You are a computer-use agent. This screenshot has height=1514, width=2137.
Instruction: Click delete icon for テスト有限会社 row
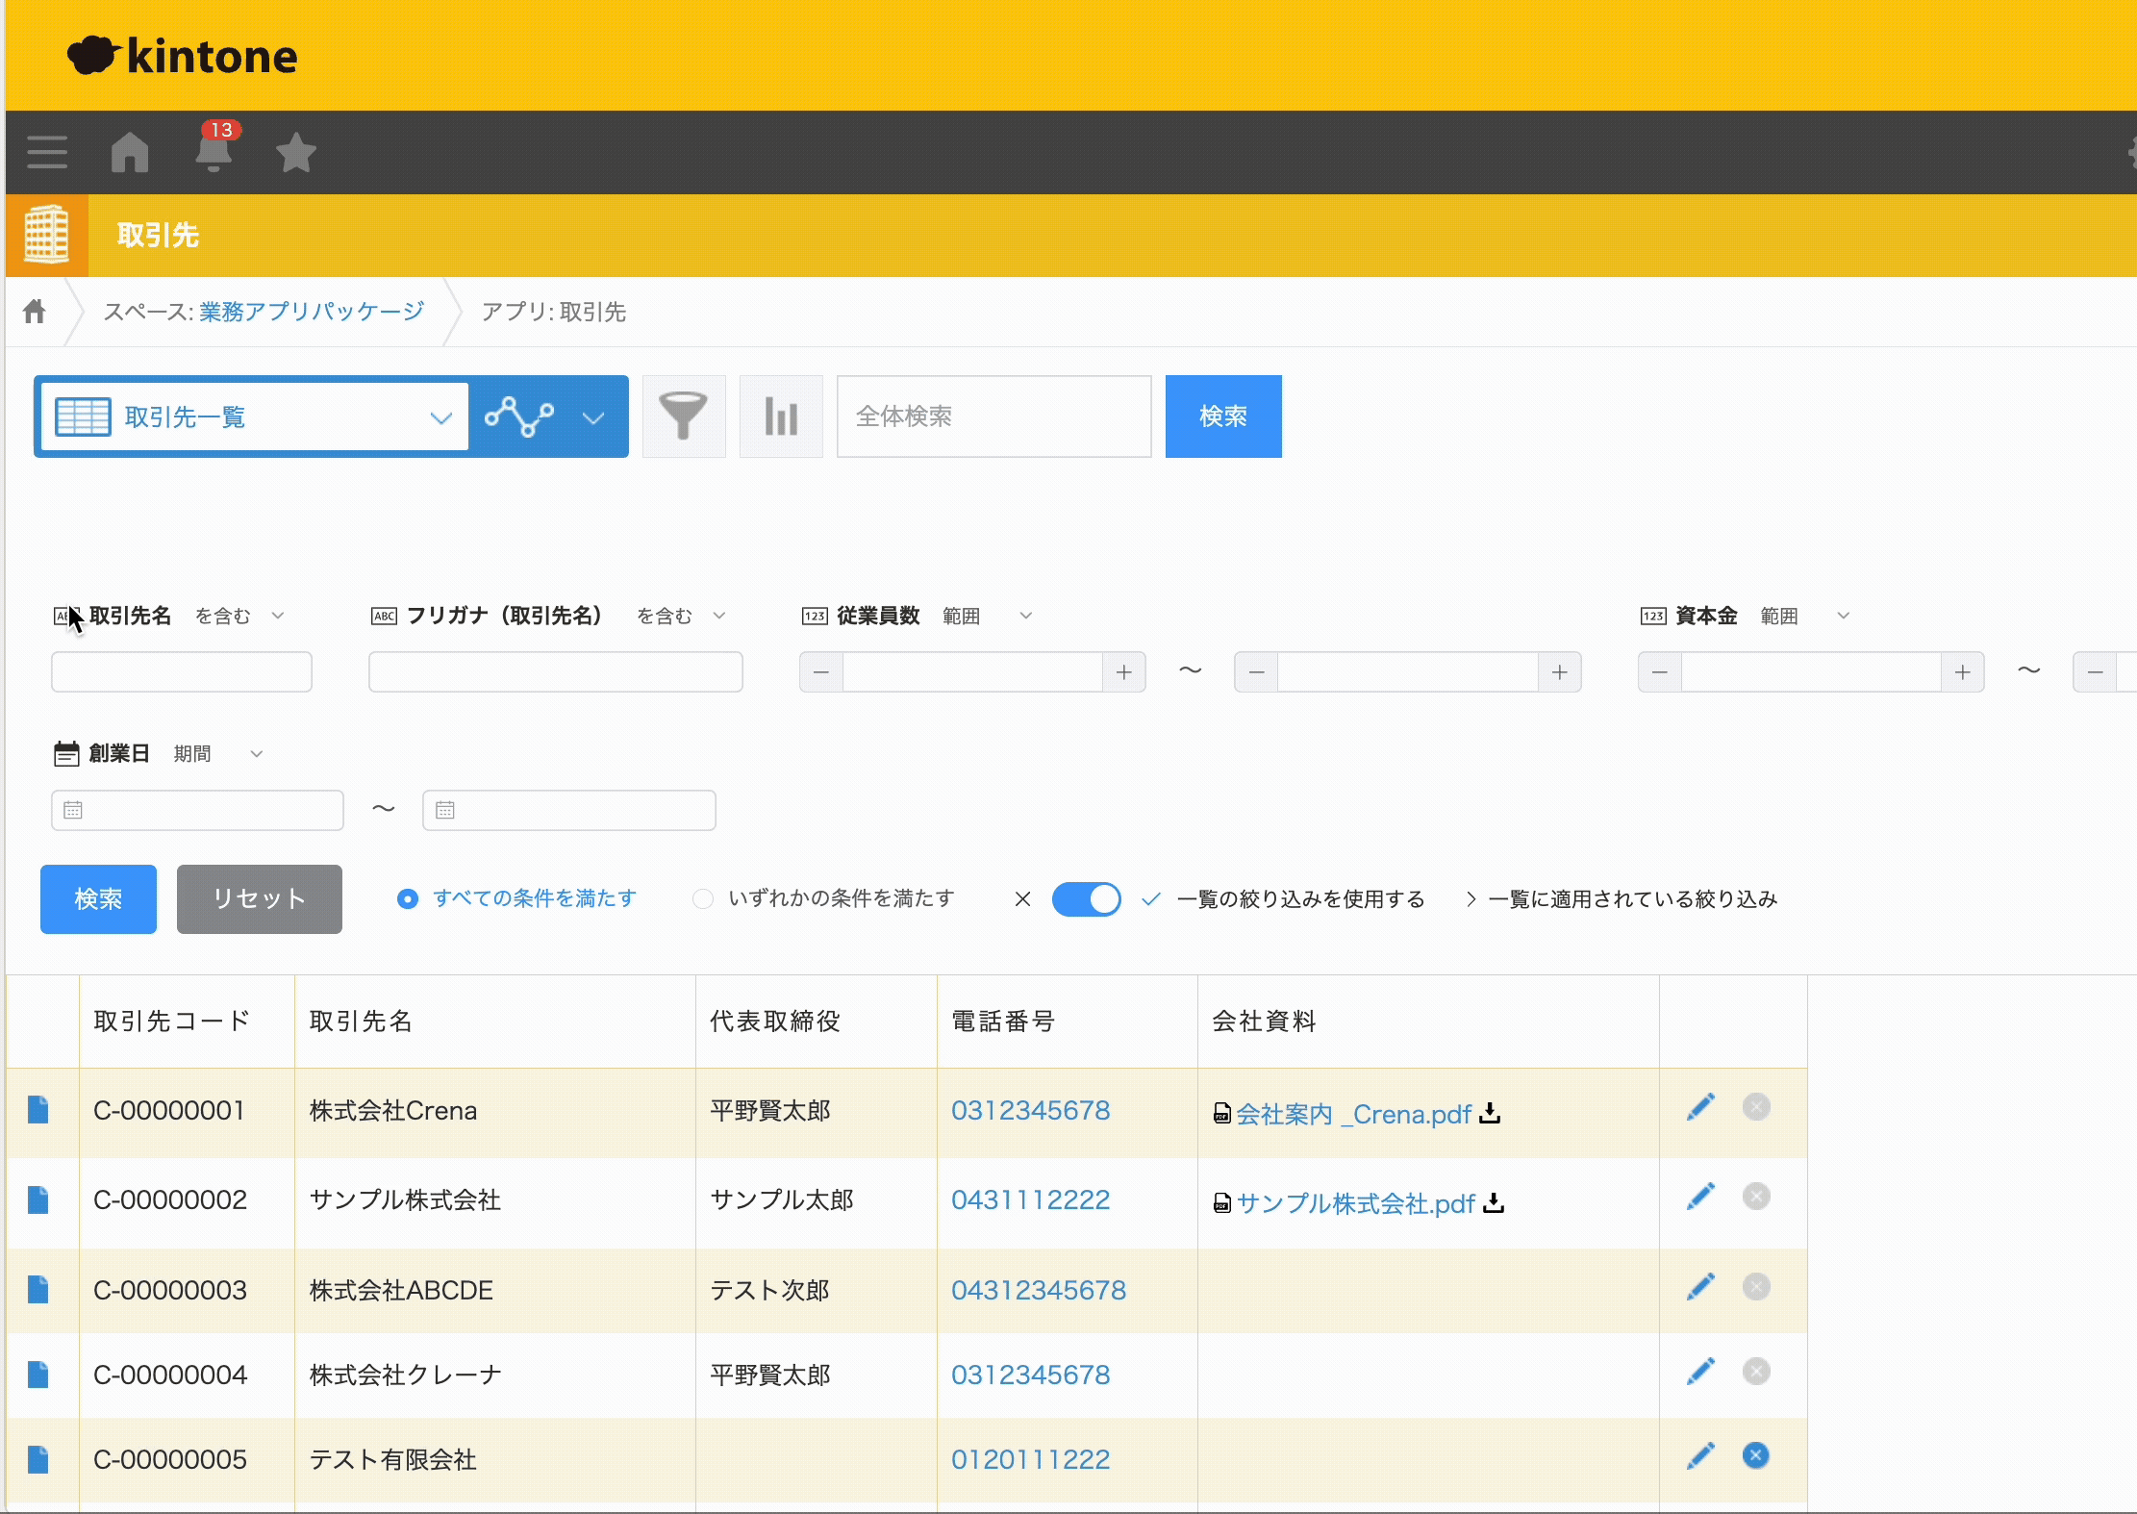pos(1755,1455)
